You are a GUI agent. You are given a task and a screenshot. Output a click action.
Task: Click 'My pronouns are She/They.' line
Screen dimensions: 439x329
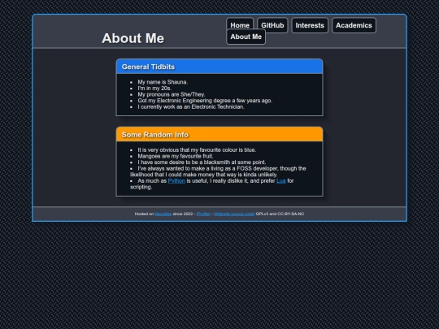172,94
